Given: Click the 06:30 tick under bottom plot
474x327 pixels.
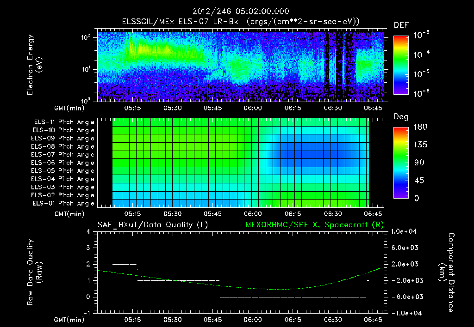Looking at the screenshot, I should pos(333,320).
